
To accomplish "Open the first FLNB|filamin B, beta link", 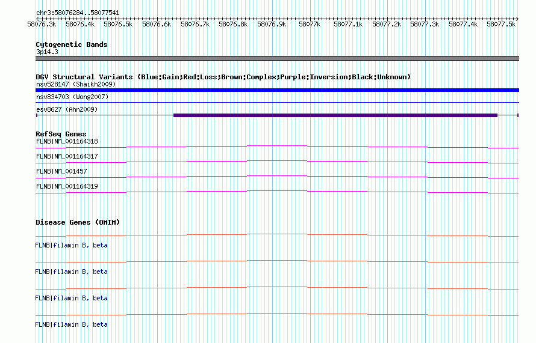I will [71, 246].
